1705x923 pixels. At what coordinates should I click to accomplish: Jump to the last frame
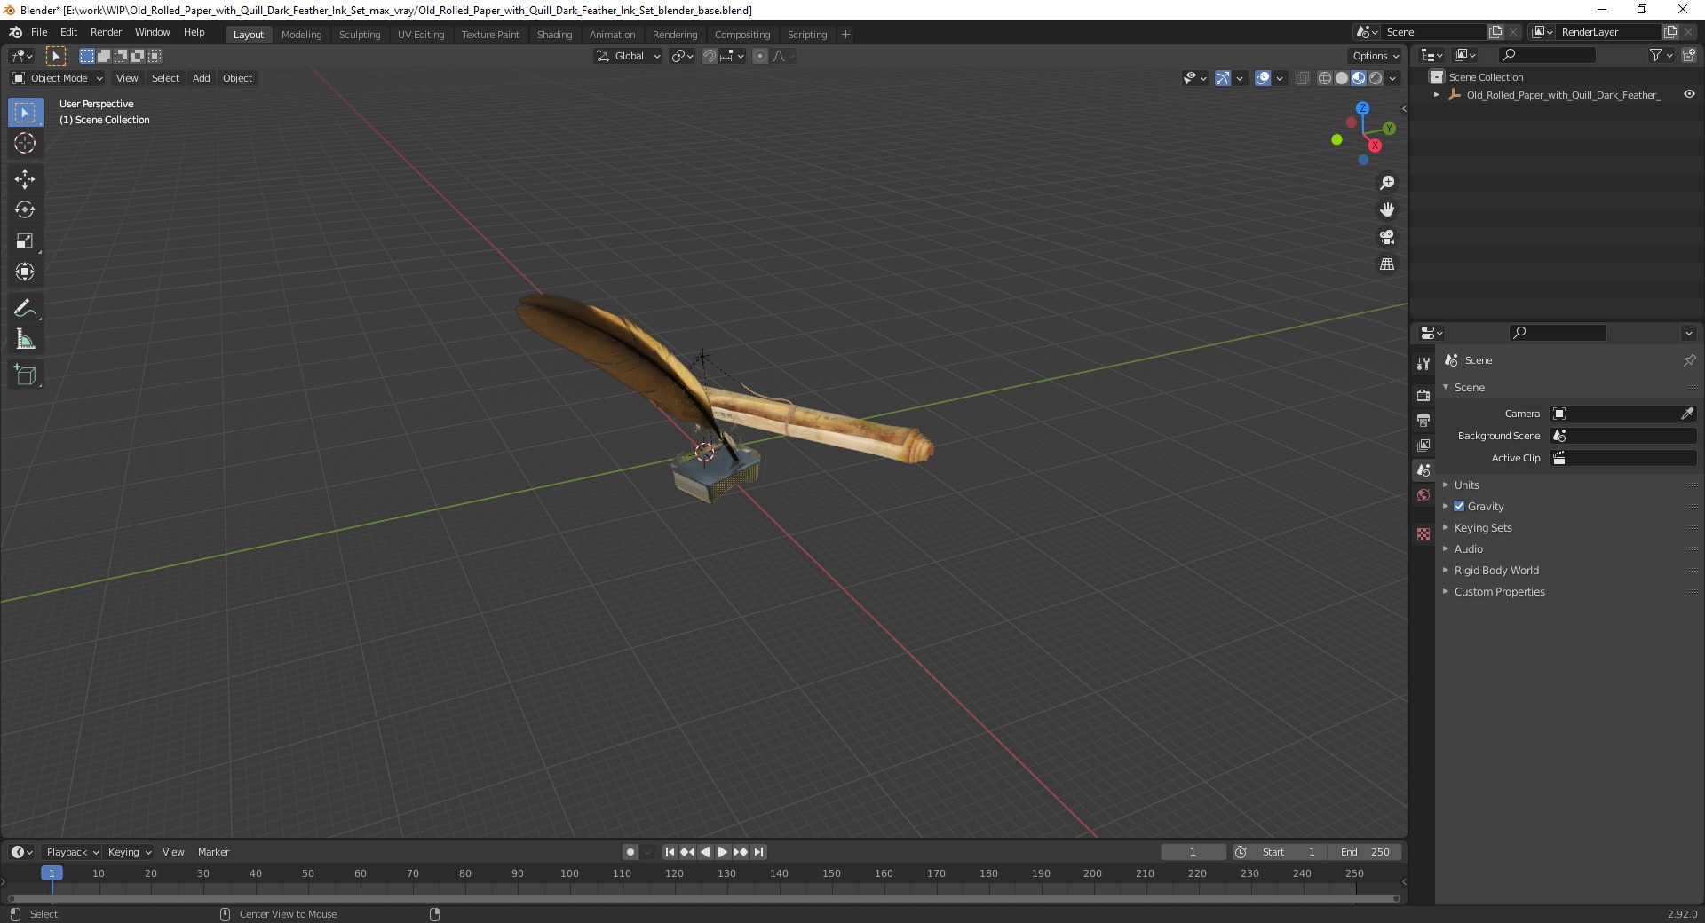click(x=758, y=852)
